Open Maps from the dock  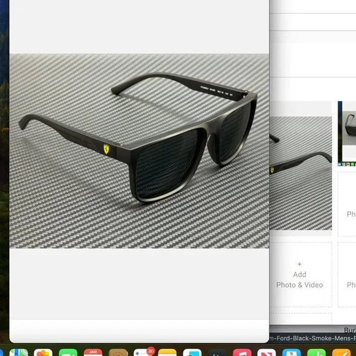pos(19,352)
